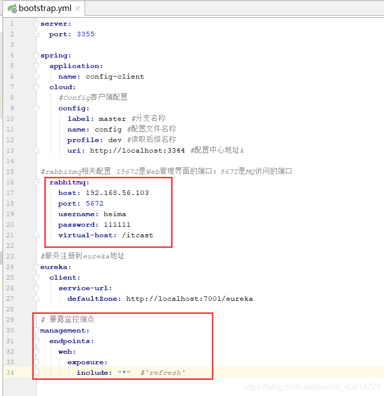Click the name value config-client

click(x=115, y=77)
